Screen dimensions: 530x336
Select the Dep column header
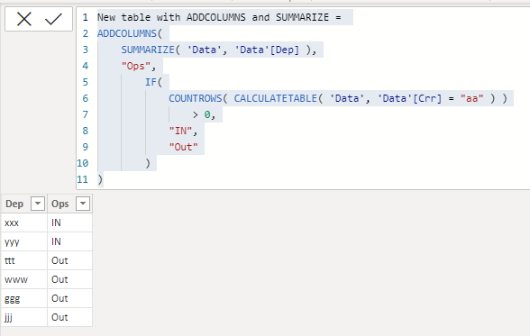click(x=14, y=204)
